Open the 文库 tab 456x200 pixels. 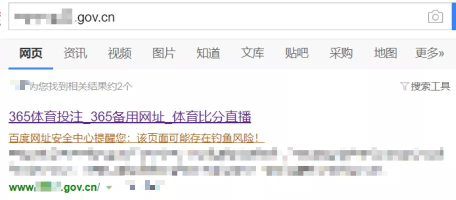tap(252, 53)
